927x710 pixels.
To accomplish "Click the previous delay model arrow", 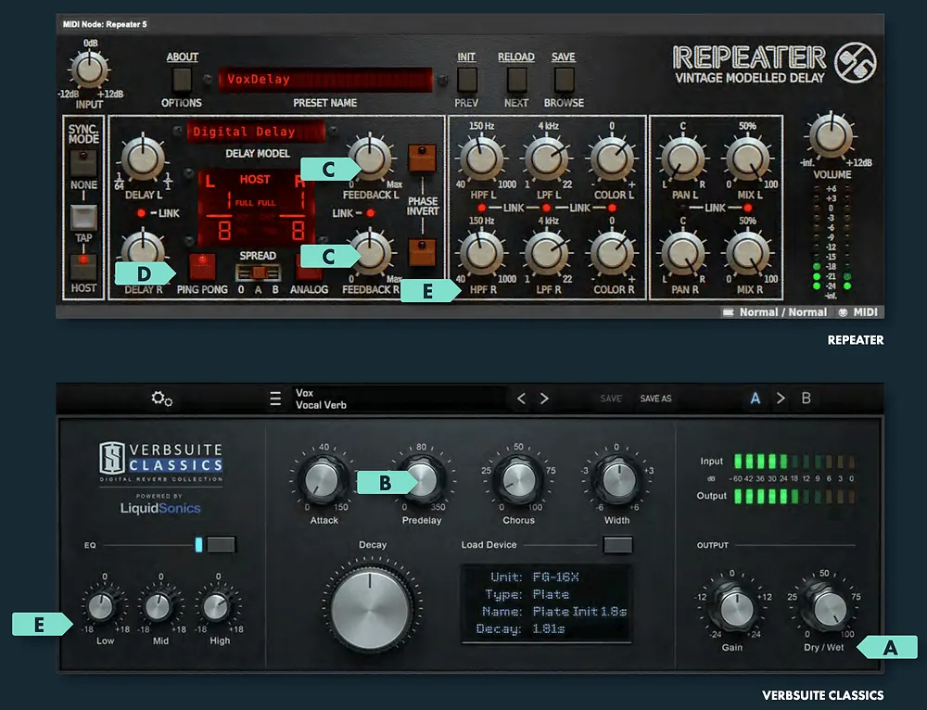I will pos(177,131).
